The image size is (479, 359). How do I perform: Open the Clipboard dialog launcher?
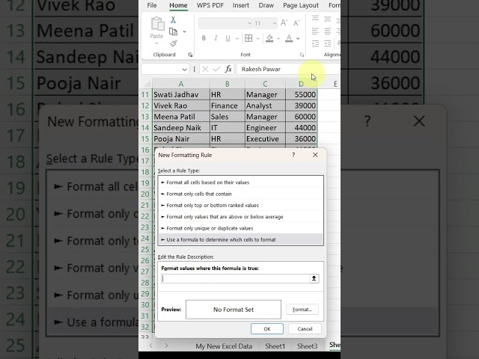pos(190,55)
